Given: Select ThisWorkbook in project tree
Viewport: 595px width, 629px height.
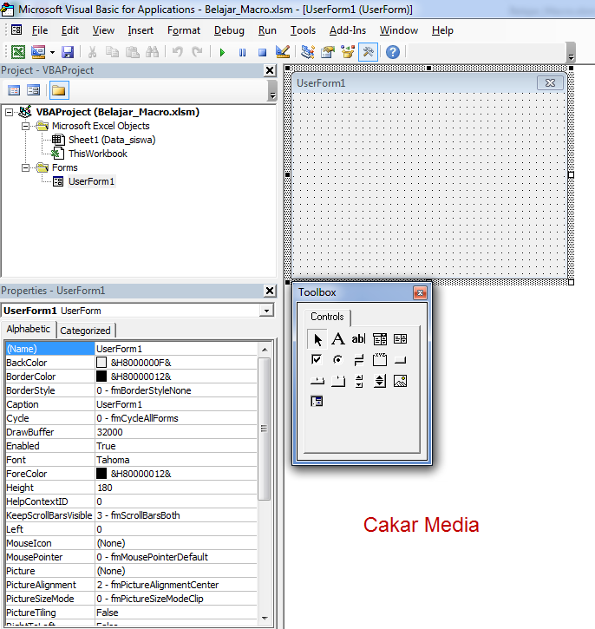Looking at the screenshot, I should click(x=97, y=154).
